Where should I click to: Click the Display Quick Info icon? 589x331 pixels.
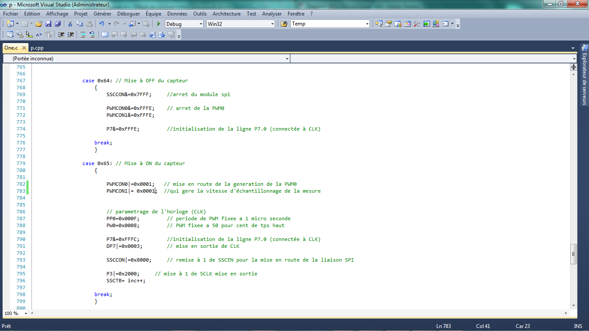point(29,35)
